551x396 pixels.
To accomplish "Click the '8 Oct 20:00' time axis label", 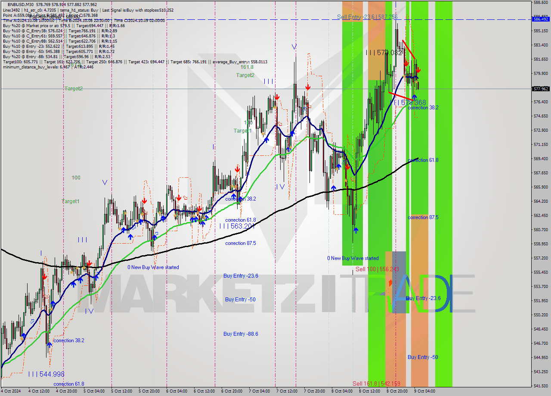I will coord(397,391).
